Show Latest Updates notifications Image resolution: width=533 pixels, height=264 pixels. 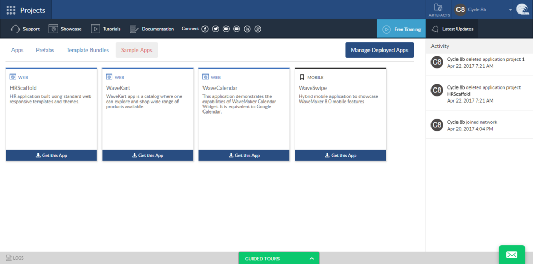(452, 29)
